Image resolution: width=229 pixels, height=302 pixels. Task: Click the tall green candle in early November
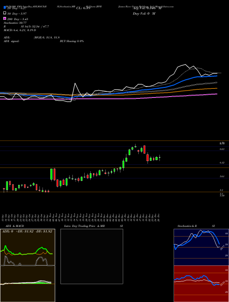point(51,174)
